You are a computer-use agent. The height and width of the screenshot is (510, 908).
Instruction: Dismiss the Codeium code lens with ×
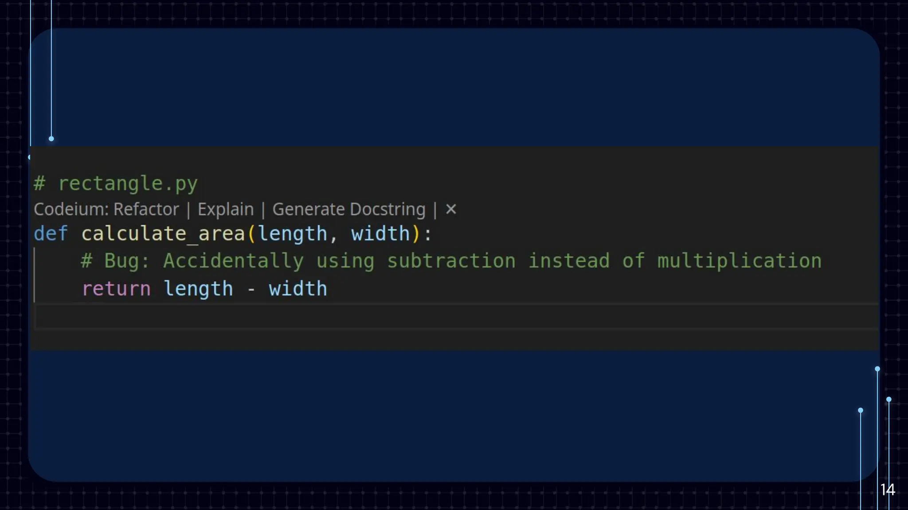tap(451, 209)
